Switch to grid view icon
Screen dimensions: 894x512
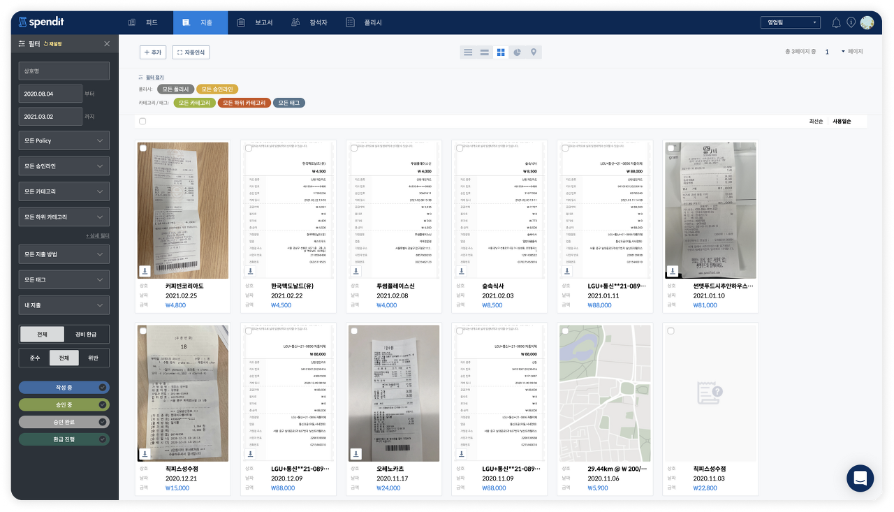pos(501,52)
